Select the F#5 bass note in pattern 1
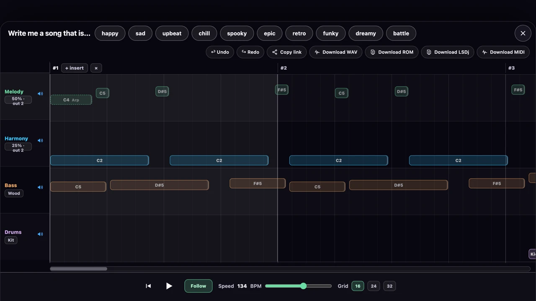This screenshot has height=301, width=536. pyautogui.click(x=258, y=184)
